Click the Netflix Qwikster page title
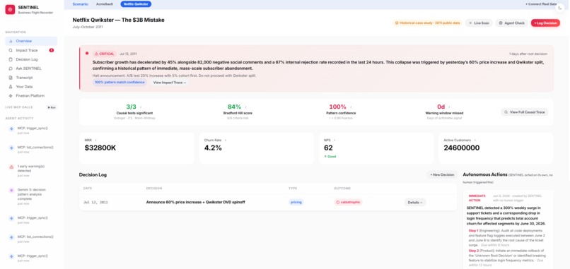This screenshot has height=269, width=570. tap(119, 20)
